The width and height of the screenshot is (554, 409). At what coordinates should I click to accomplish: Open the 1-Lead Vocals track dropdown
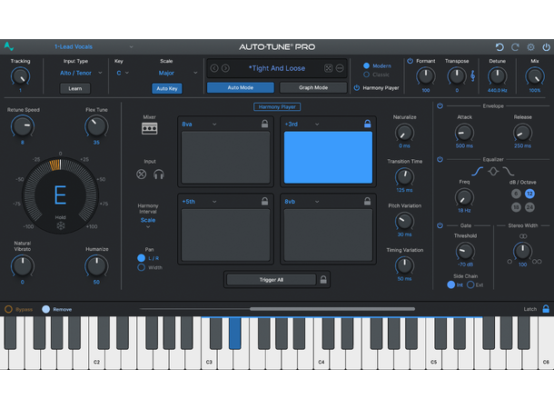pos(94,46)
